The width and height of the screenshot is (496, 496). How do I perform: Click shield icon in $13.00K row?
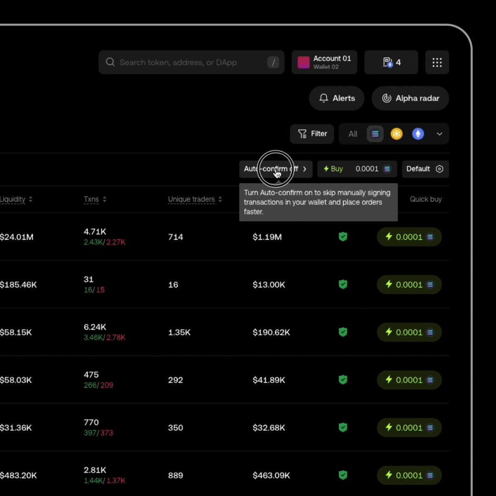tap(343, 284)
